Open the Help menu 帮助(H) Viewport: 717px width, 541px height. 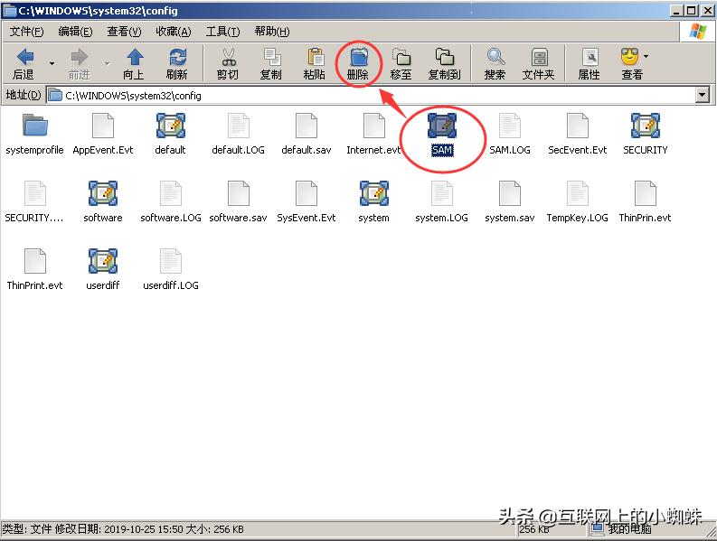point(272,32)
